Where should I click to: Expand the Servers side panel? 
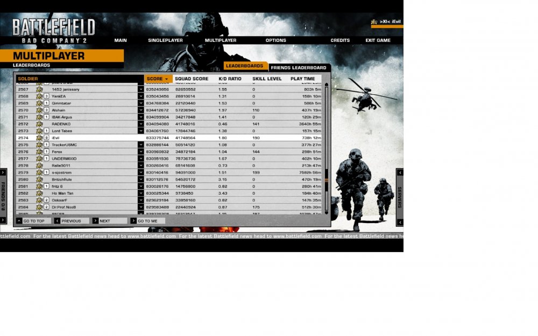pos(400,197)
